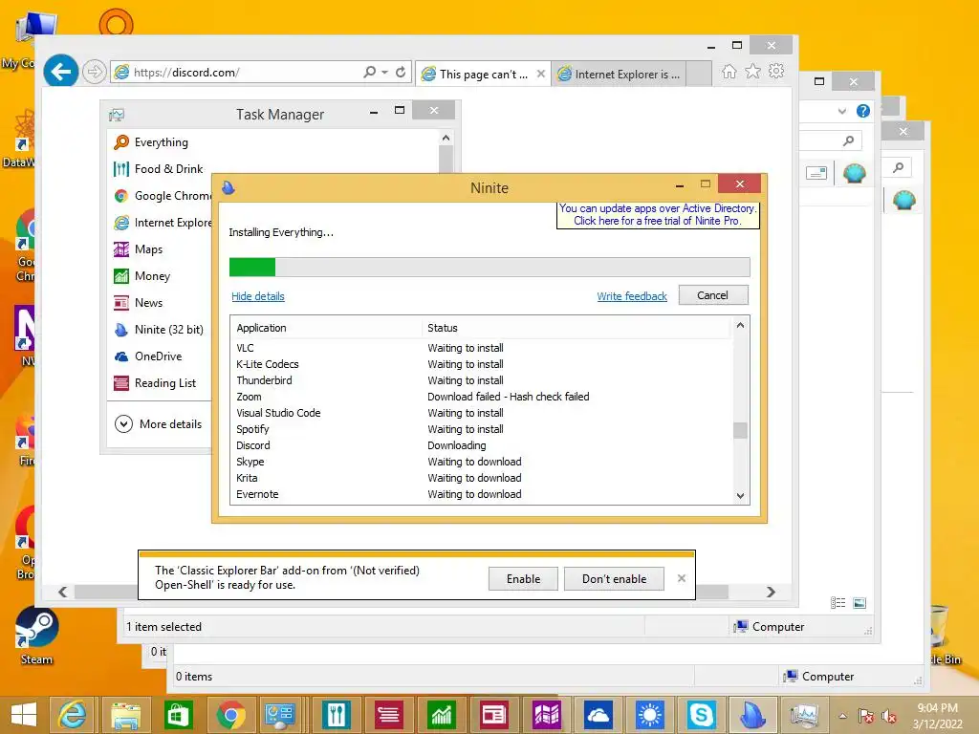Open the Internet Explorer tools gear
The height and width of the screenshot is (734, 979).
[776, 71]
